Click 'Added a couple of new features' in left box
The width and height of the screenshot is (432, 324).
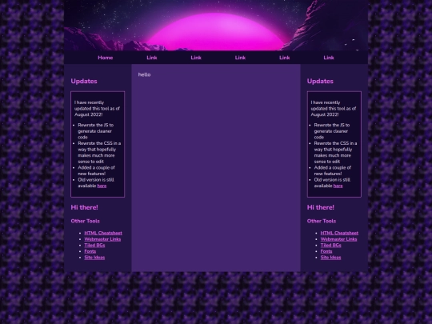click(96, 170)
